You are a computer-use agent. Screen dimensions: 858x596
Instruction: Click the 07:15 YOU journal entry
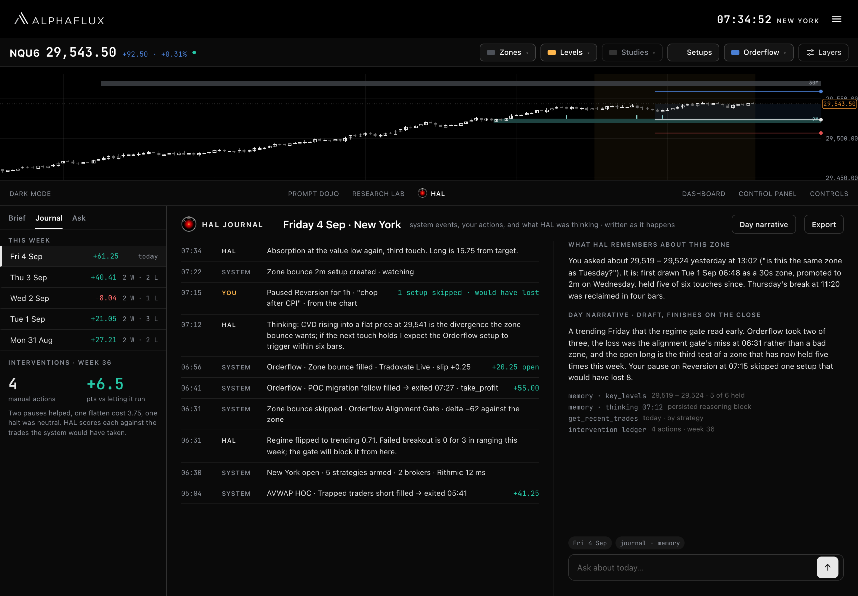(360, 298)
